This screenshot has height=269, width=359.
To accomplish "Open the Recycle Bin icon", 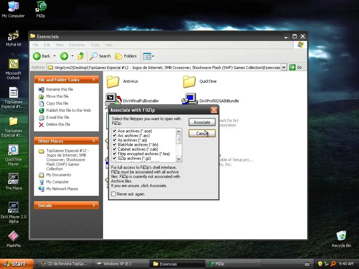I will 341,239.
